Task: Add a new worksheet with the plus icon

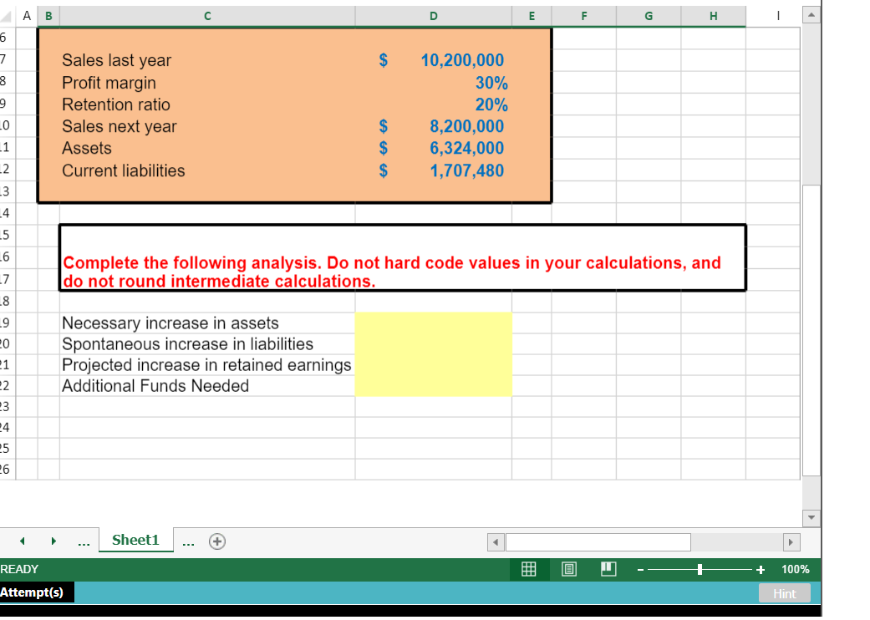Action: [x=217, y=541]
